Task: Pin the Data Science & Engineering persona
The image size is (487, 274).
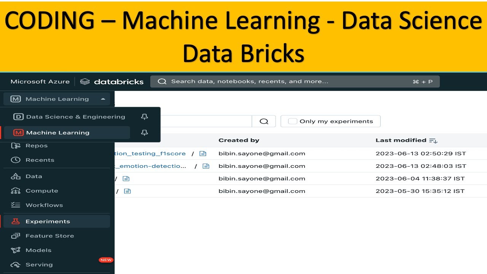Action: click(x=144, y=117)
